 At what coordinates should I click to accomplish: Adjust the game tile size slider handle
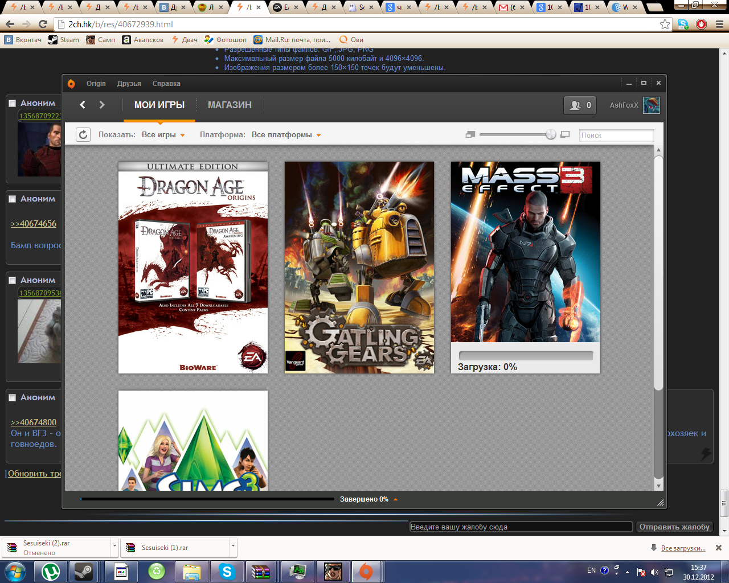click(x=551, y=135)
